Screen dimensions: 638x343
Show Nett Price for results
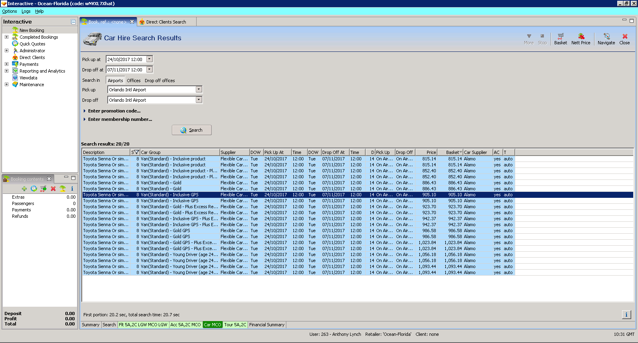pyautogui.click(x=581, y=39)
